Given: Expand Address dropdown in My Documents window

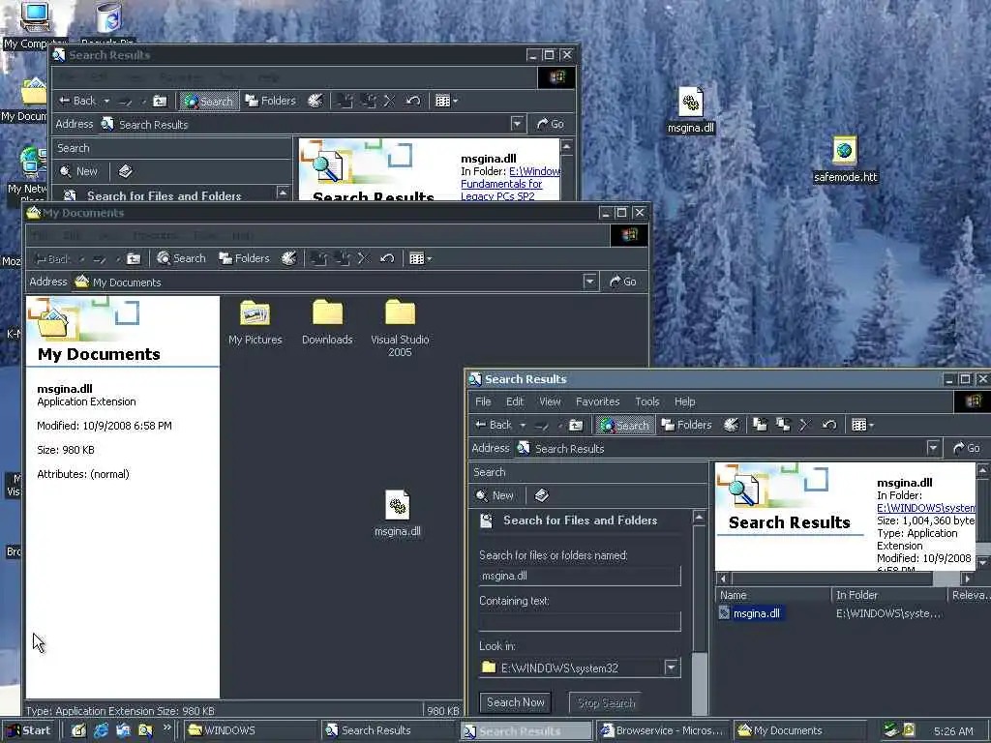Looking at the screenshot, I should [589, 282].
